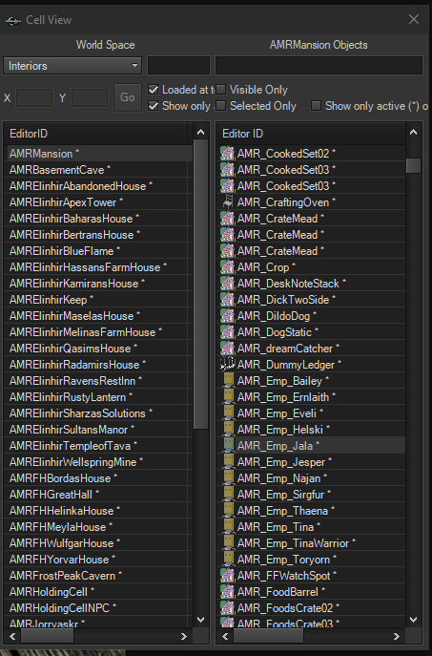Viewport: 432px width, 656px height.
Task: Click the AMR_Crop object icon
Action: (228, 267)
